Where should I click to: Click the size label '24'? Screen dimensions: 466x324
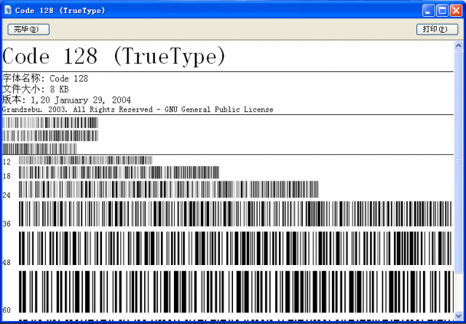tap(7, 195)
